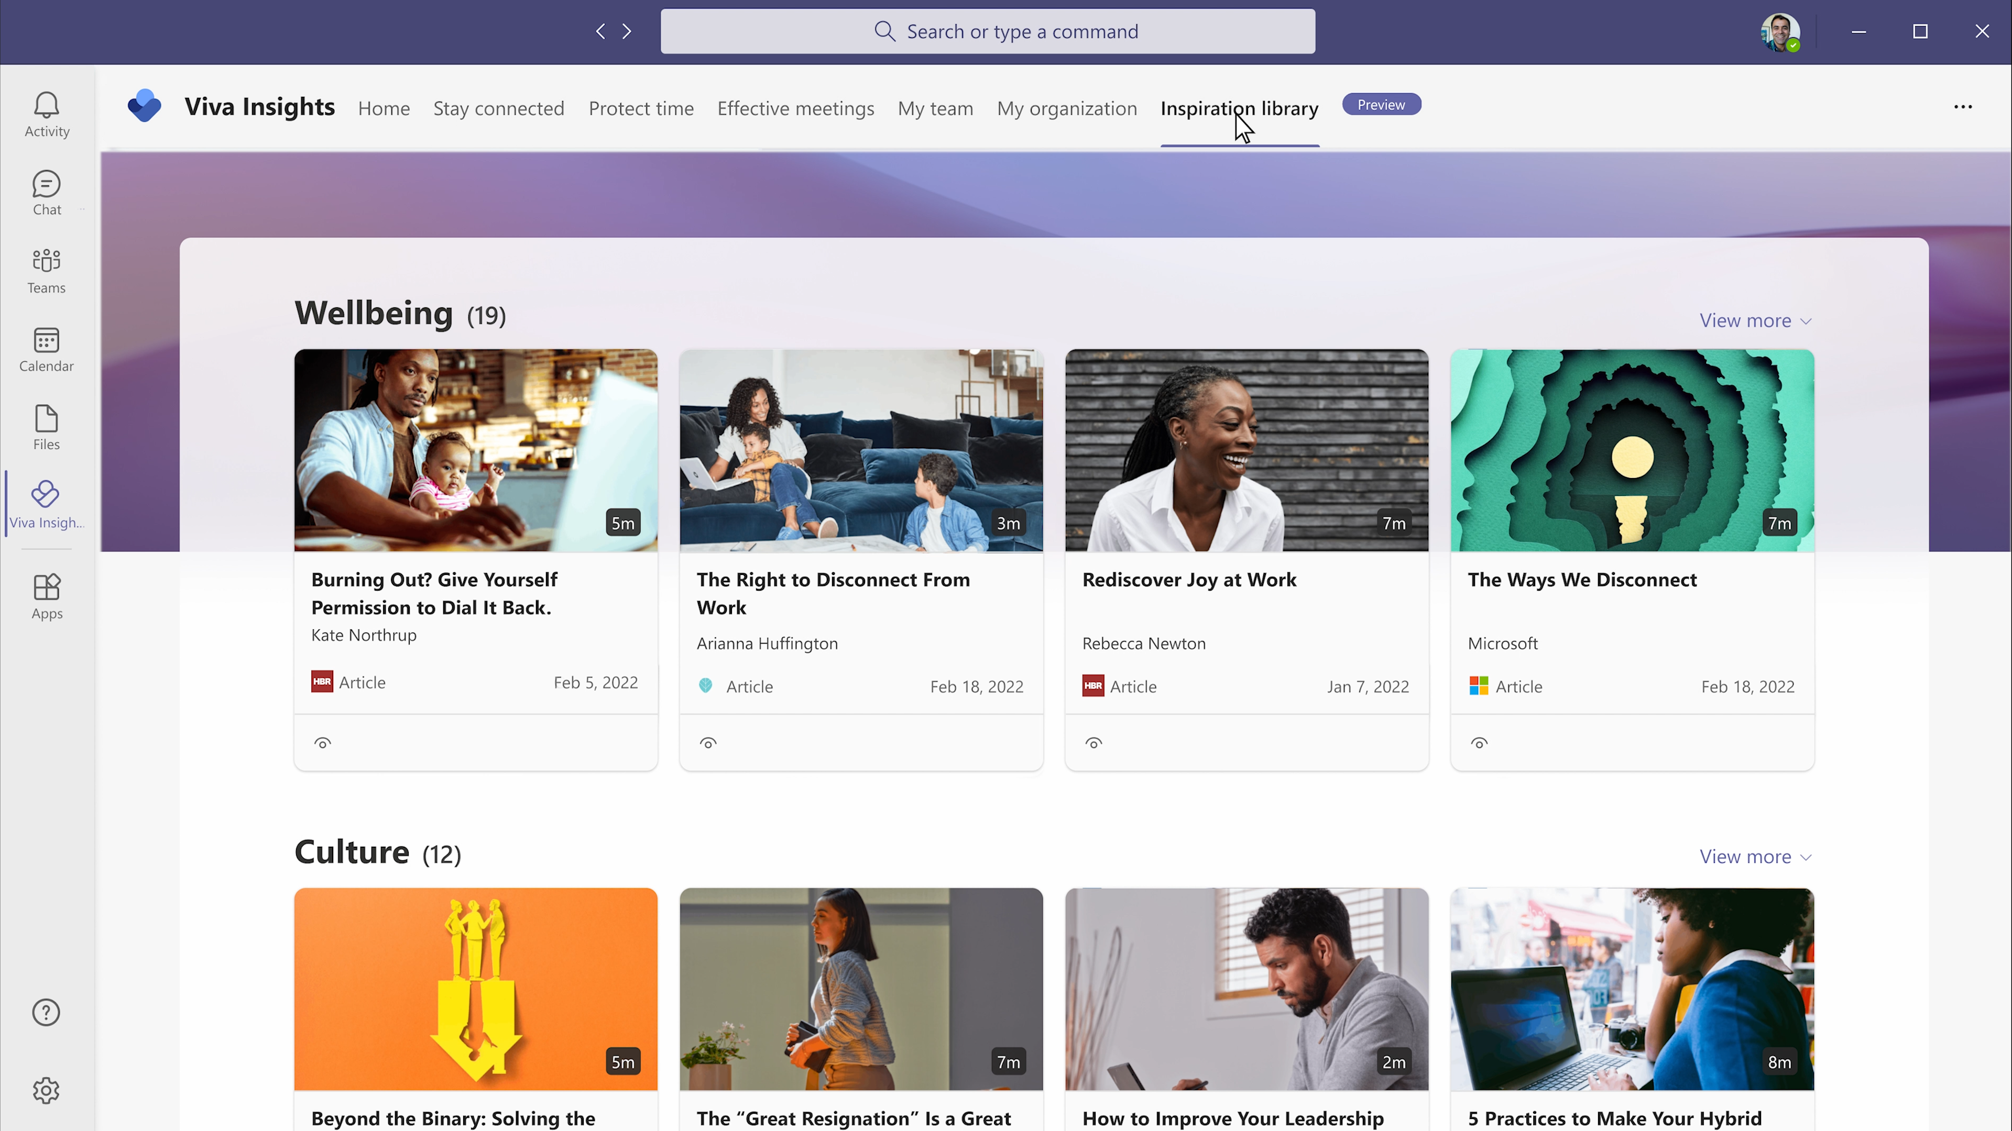Toggle visibility on Rediscover Joy article
2012x1131 pixels.
[x=1093, y=741]
